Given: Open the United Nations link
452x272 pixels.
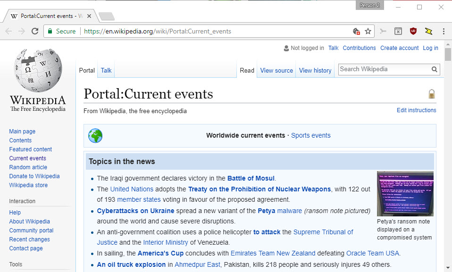Looking at the screenshot, I should [132, 189].
